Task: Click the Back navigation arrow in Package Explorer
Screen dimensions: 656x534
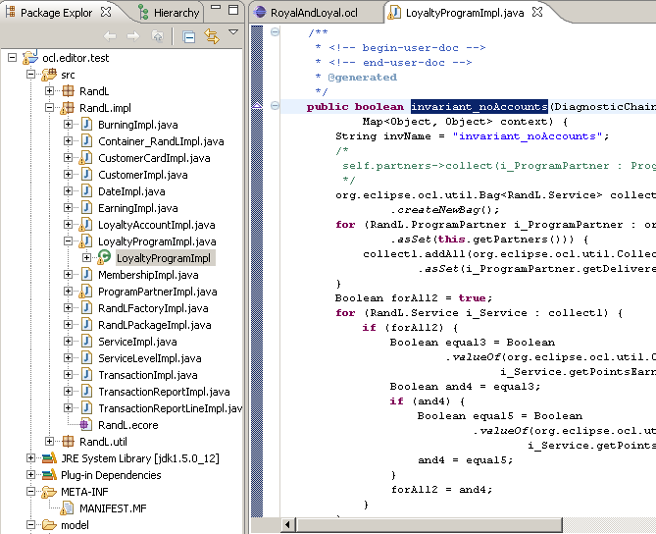Action: coord(110,37)
